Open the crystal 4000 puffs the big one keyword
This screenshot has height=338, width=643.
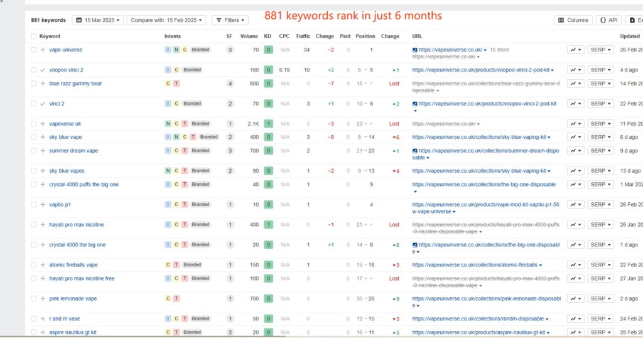pos(84,184)
